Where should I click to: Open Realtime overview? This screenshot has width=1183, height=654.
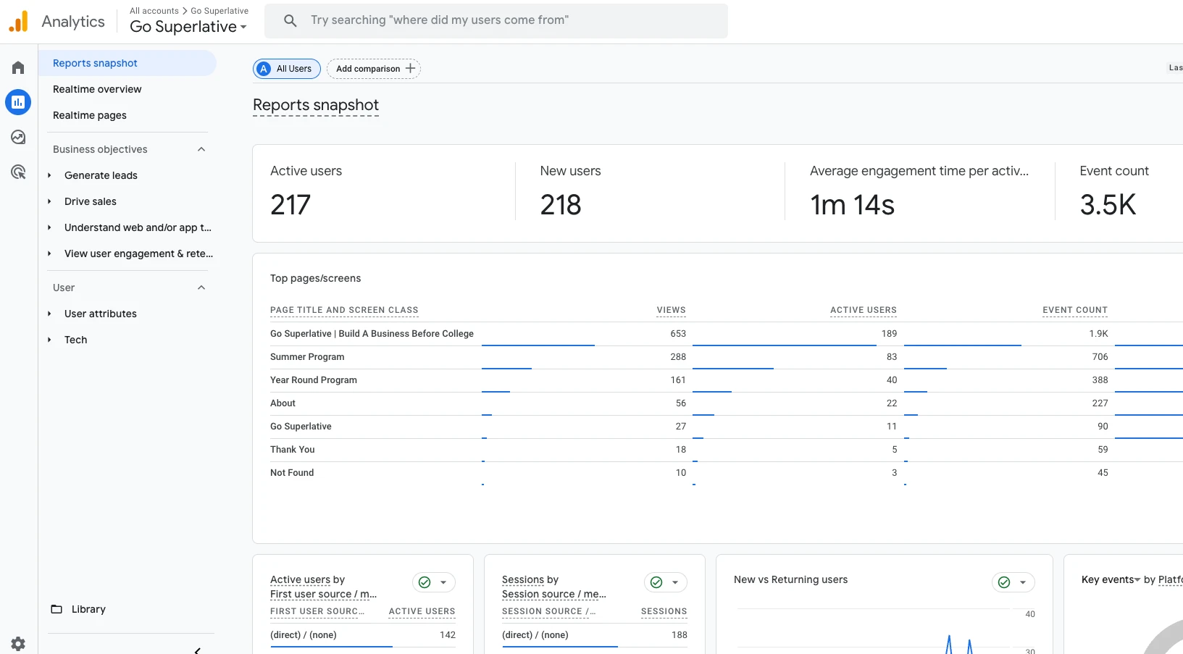pos(97,89)
